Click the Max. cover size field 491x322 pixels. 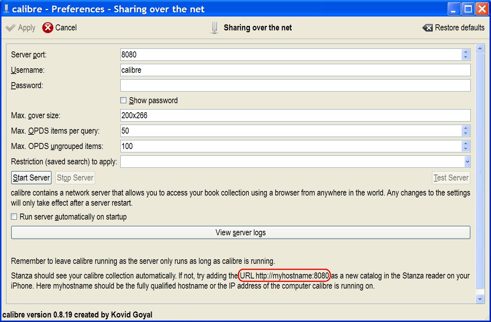point(295,116)
